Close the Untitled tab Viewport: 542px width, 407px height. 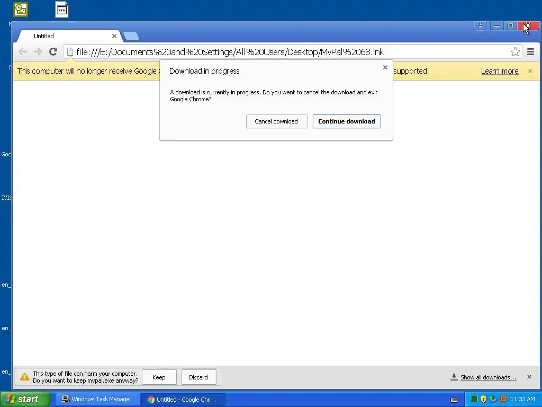[x=114, y=36]
